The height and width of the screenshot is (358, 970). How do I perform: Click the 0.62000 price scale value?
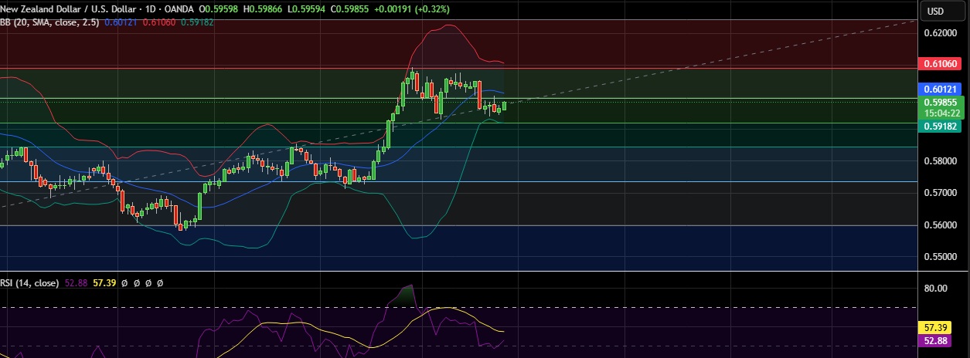point(938,33)
